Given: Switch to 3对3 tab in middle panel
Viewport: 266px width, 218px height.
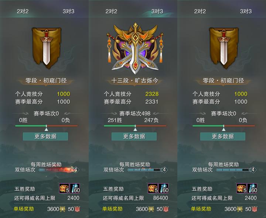Looking at the screenshot, I should pyautogui.click(x=157, y=11).
